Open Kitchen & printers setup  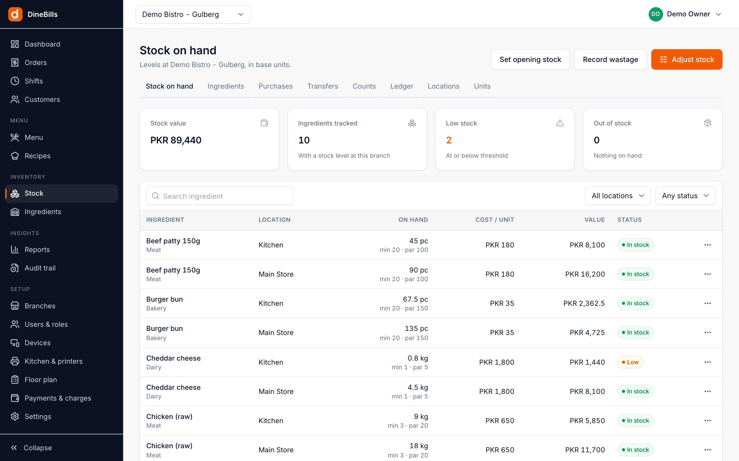(x=61, y=361)
